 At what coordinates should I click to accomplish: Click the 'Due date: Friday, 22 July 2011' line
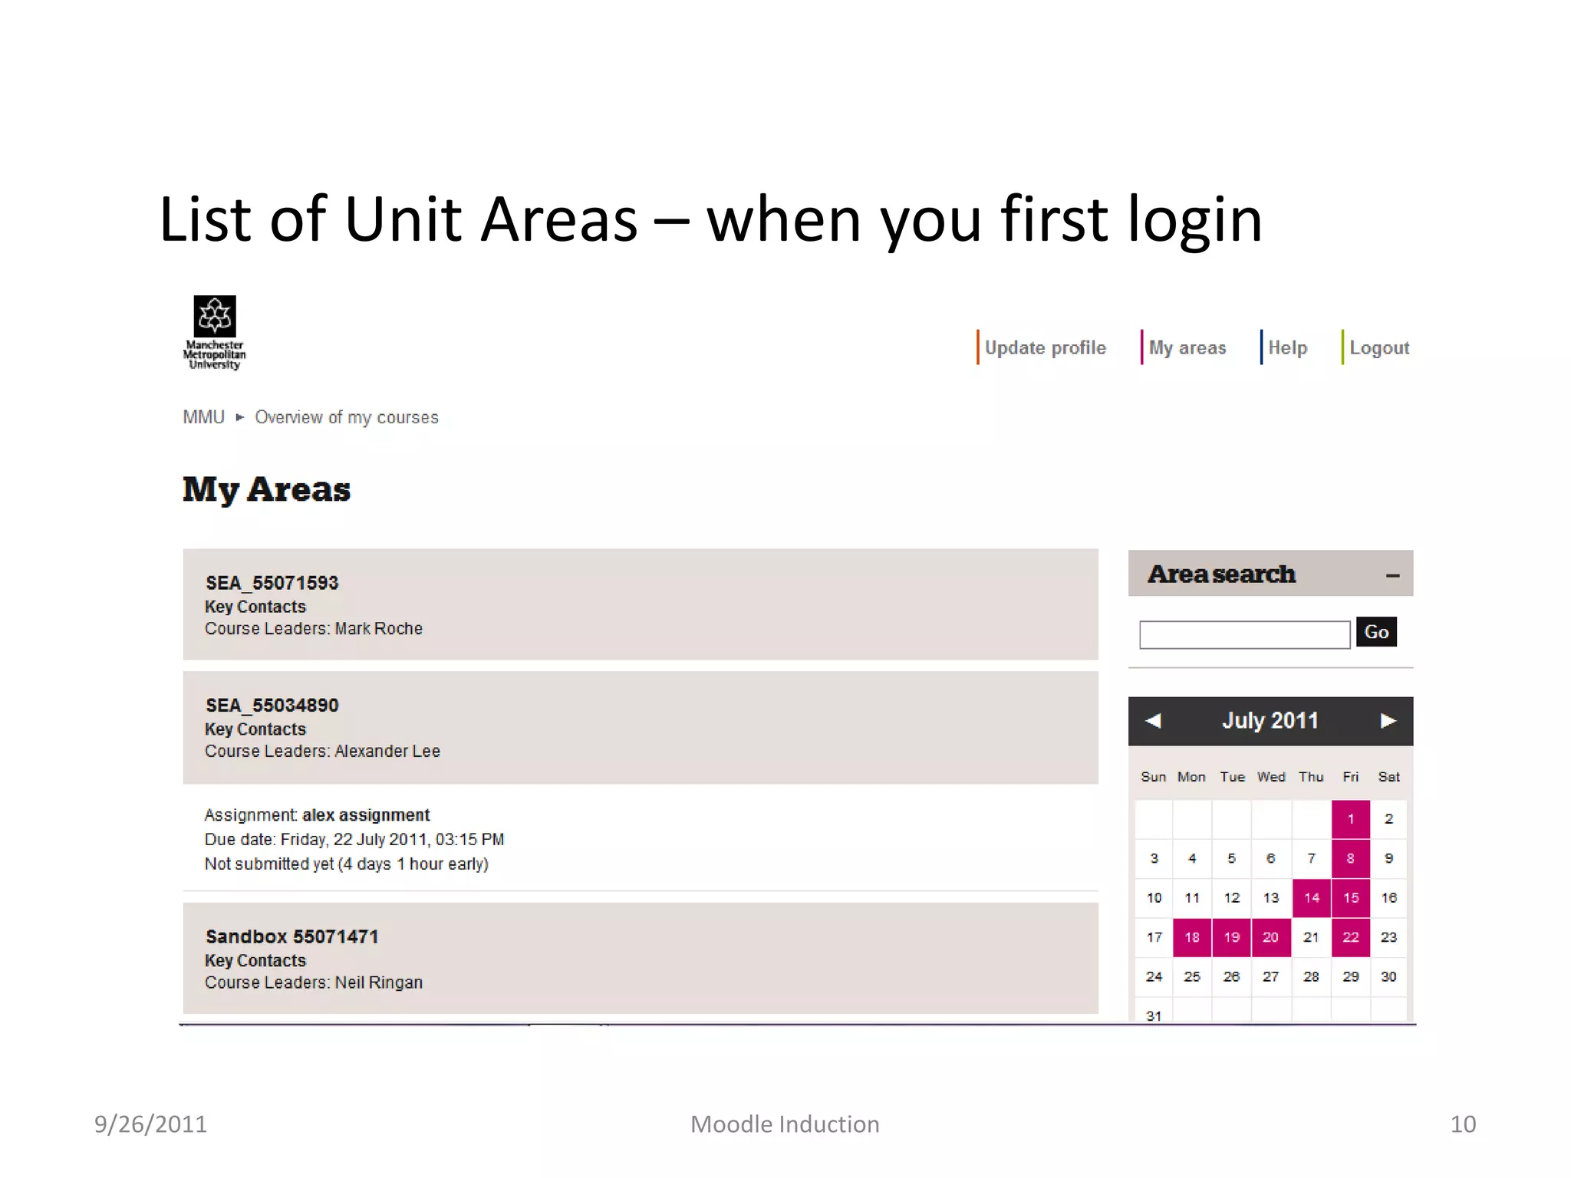pos(354,840)
